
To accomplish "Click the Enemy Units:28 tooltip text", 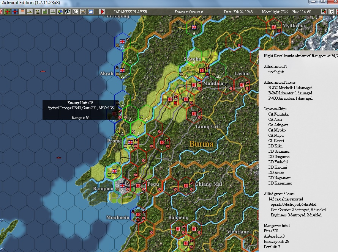I will pos(80,103).
